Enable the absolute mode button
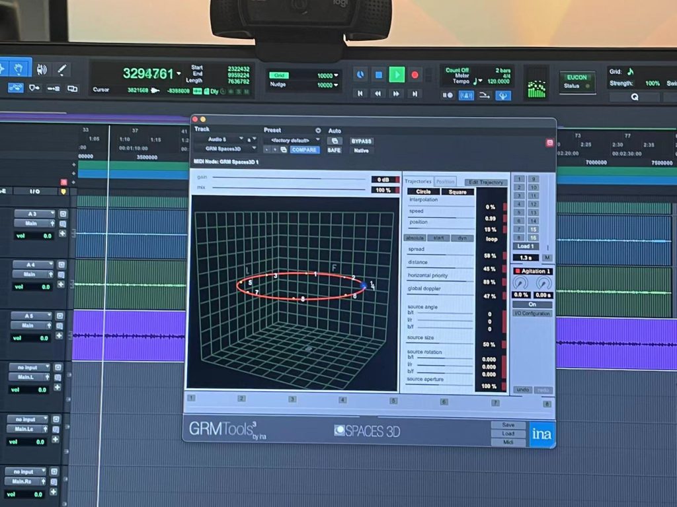The height and width of the screenshot is (507, 677). pyautogui.click(x=415, y=238)
